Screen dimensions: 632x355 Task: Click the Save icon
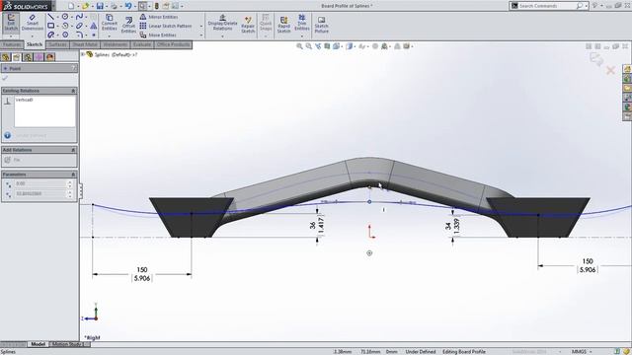[x=100, y=6]
